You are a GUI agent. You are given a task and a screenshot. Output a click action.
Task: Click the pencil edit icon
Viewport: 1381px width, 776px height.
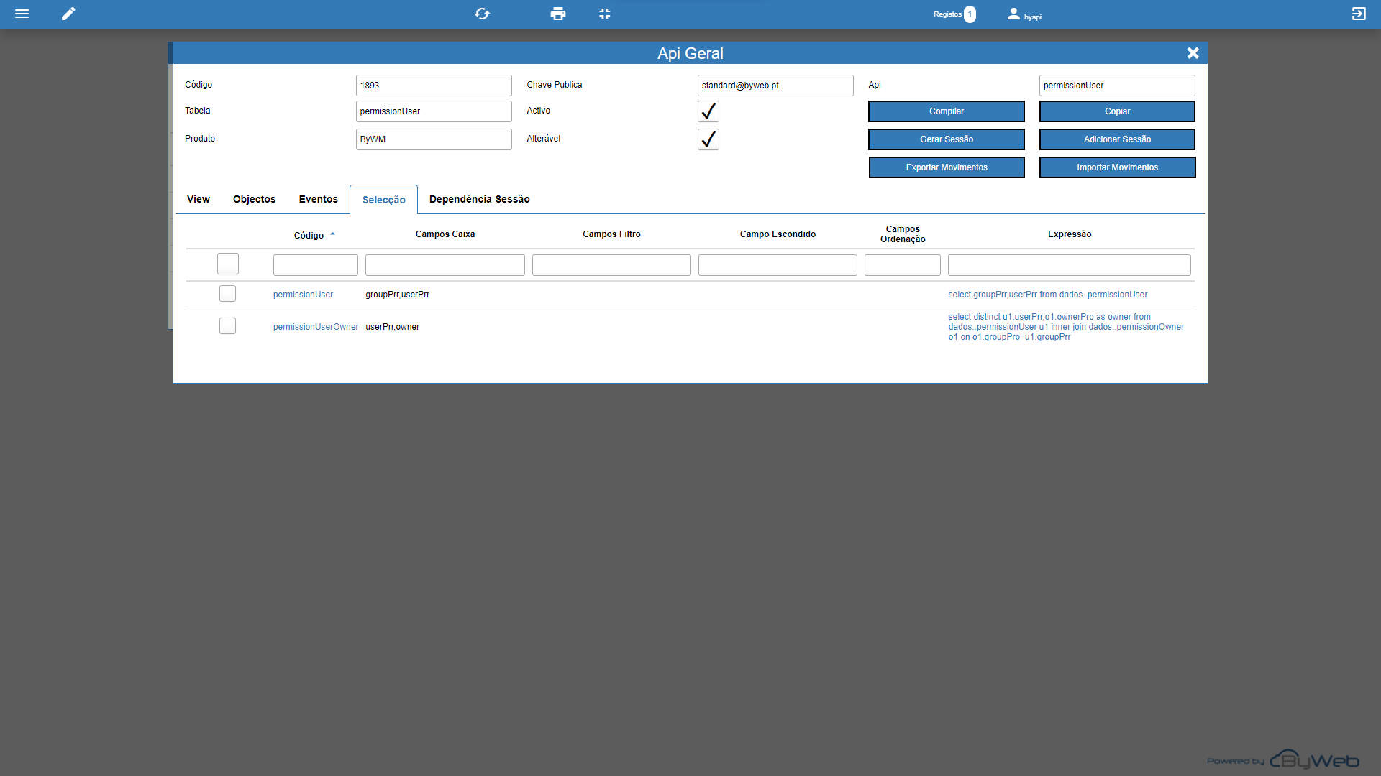point(68,14)
